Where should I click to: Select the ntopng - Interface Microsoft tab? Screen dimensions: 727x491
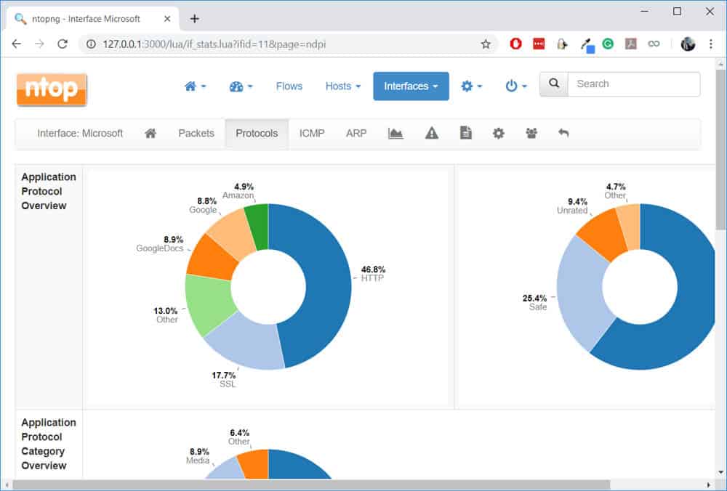coord(93,19)
